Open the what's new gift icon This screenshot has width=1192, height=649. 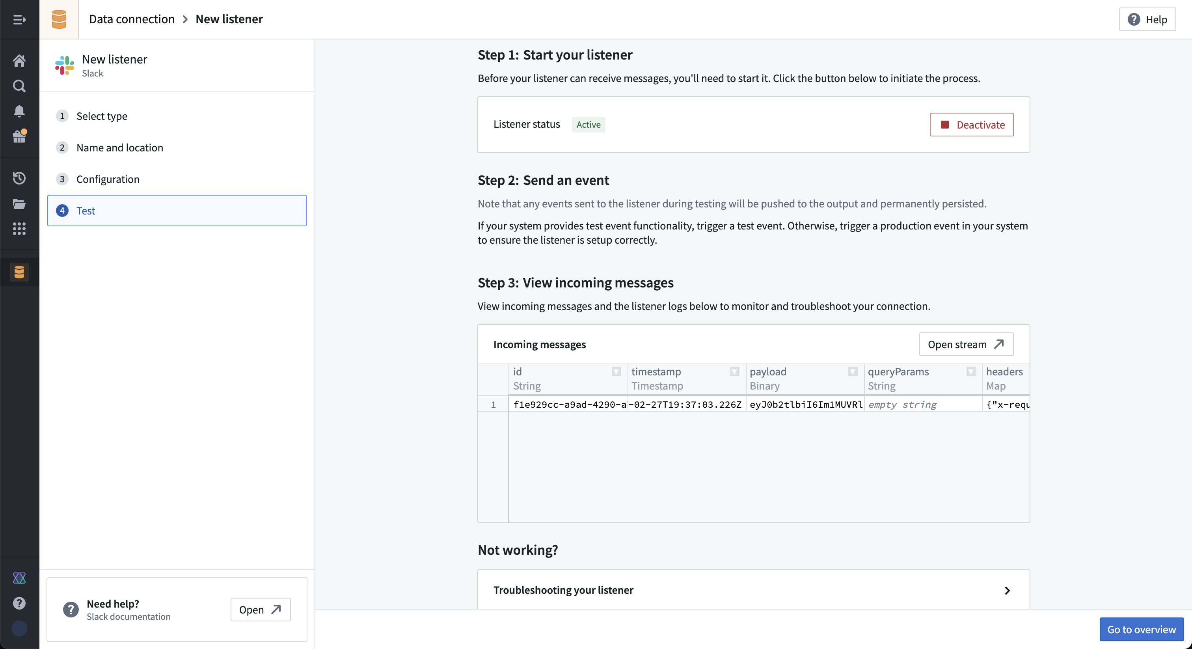(x=19, y=136)
